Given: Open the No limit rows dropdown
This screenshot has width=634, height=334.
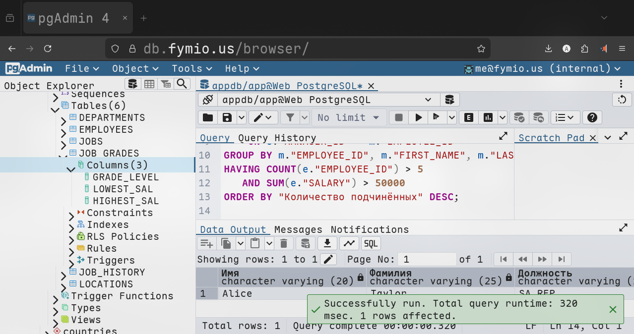Looking at the screenshot, I should (x=348, y=117).
